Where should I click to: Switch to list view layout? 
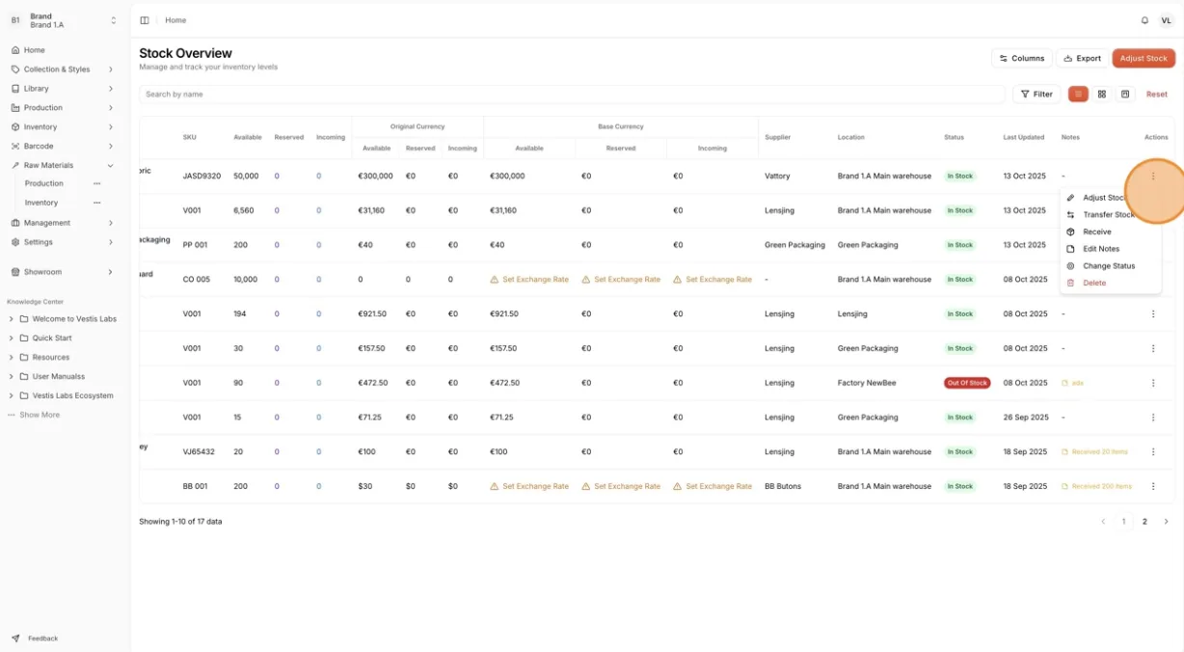click(1078, 95)
